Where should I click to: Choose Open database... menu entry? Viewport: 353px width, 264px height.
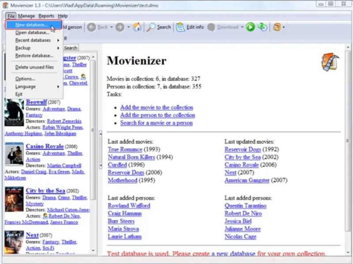pyautogui.click(x=34, y=33)
